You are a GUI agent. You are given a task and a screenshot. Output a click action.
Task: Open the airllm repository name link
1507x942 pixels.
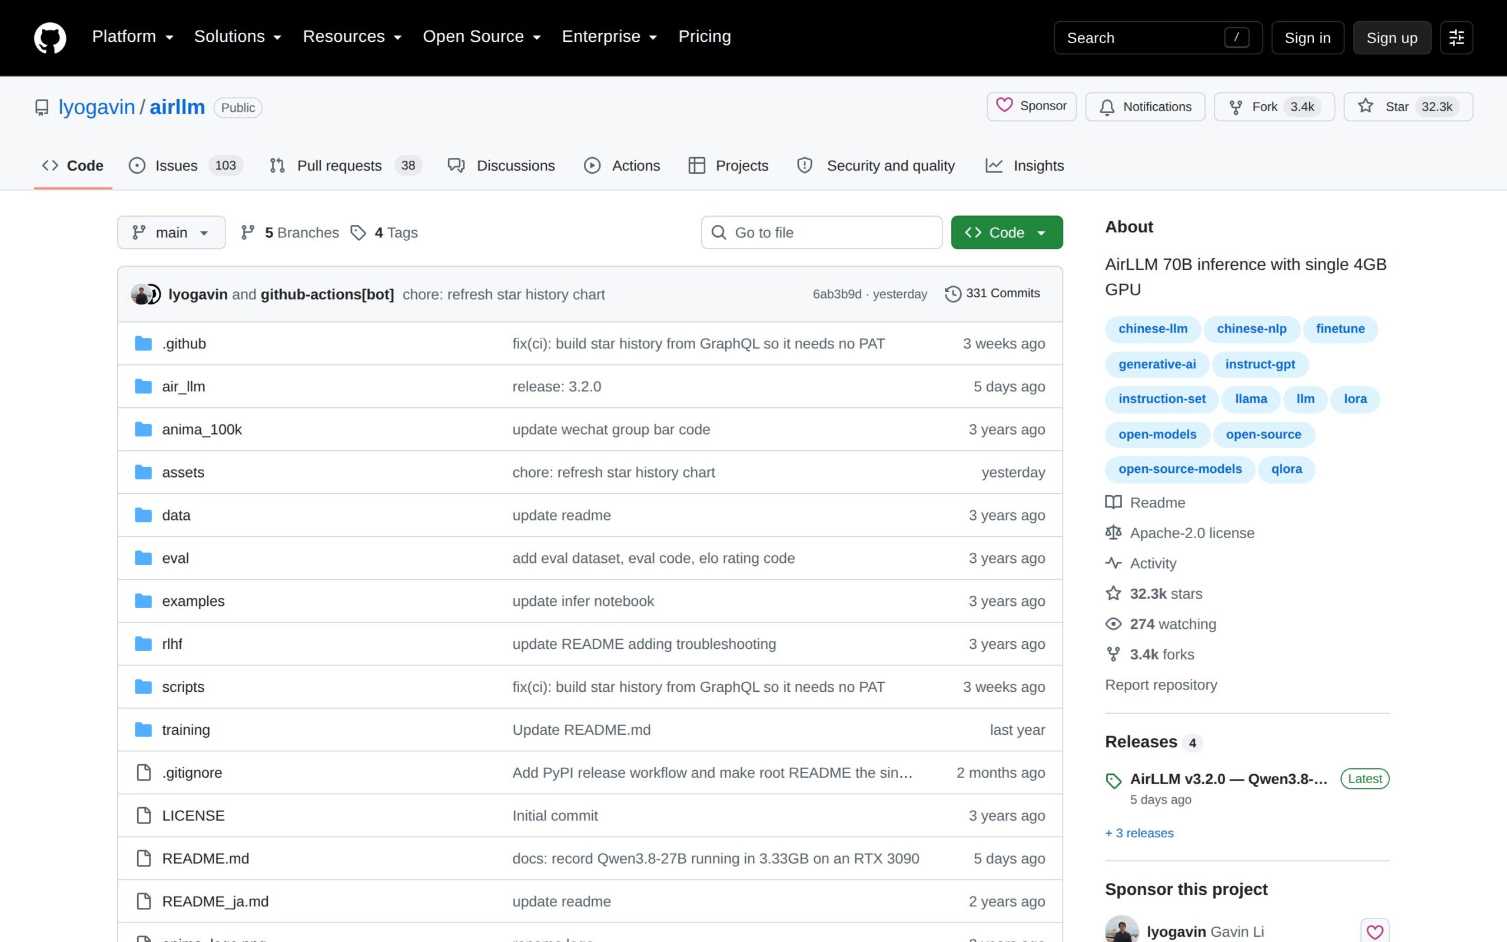[x=177, y=107]
